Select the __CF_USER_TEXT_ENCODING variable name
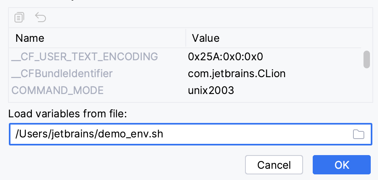 pos(85,56)
